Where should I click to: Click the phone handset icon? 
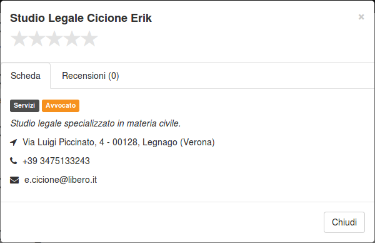coord(13,160)
